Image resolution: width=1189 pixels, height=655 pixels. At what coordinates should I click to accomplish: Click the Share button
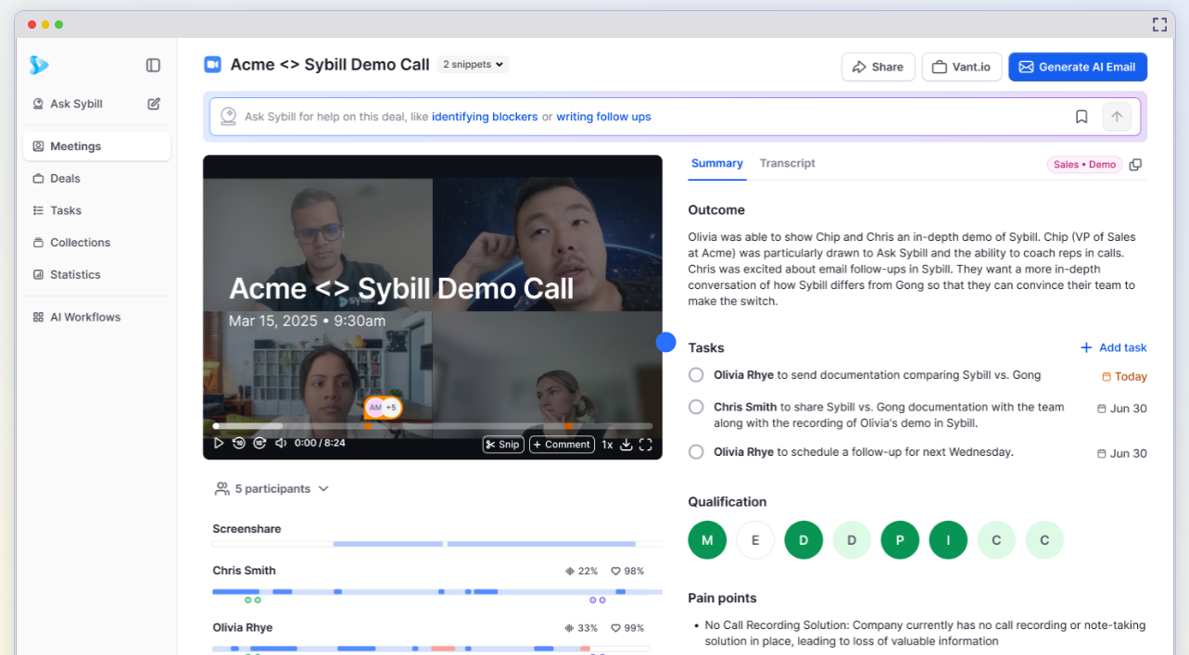(879, 67)
